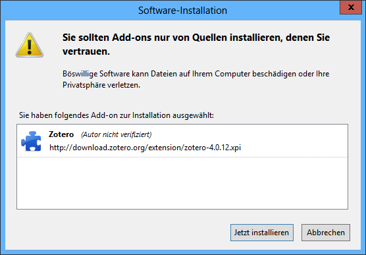Click the "Privatsphäre verletzen." text line

pos(101,85)
